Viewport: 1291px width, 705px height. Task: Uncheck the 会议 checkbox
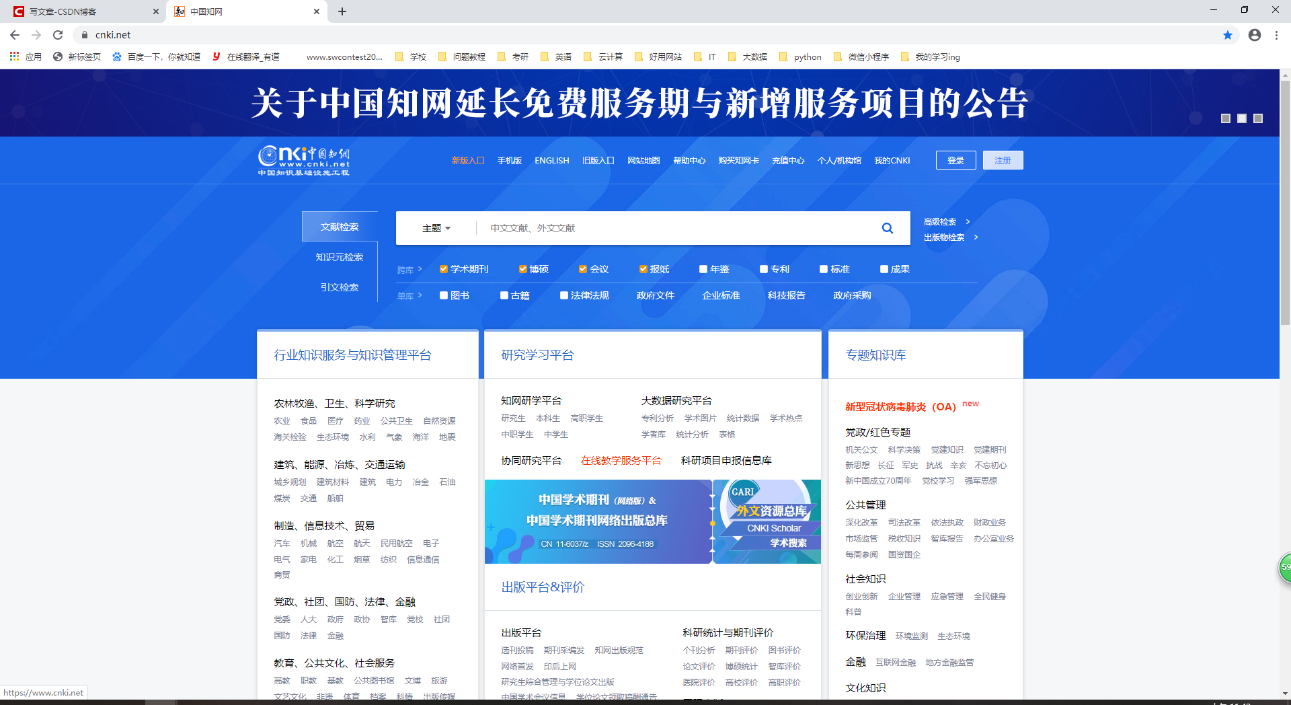pyautogui.click(x=583, y=269)
